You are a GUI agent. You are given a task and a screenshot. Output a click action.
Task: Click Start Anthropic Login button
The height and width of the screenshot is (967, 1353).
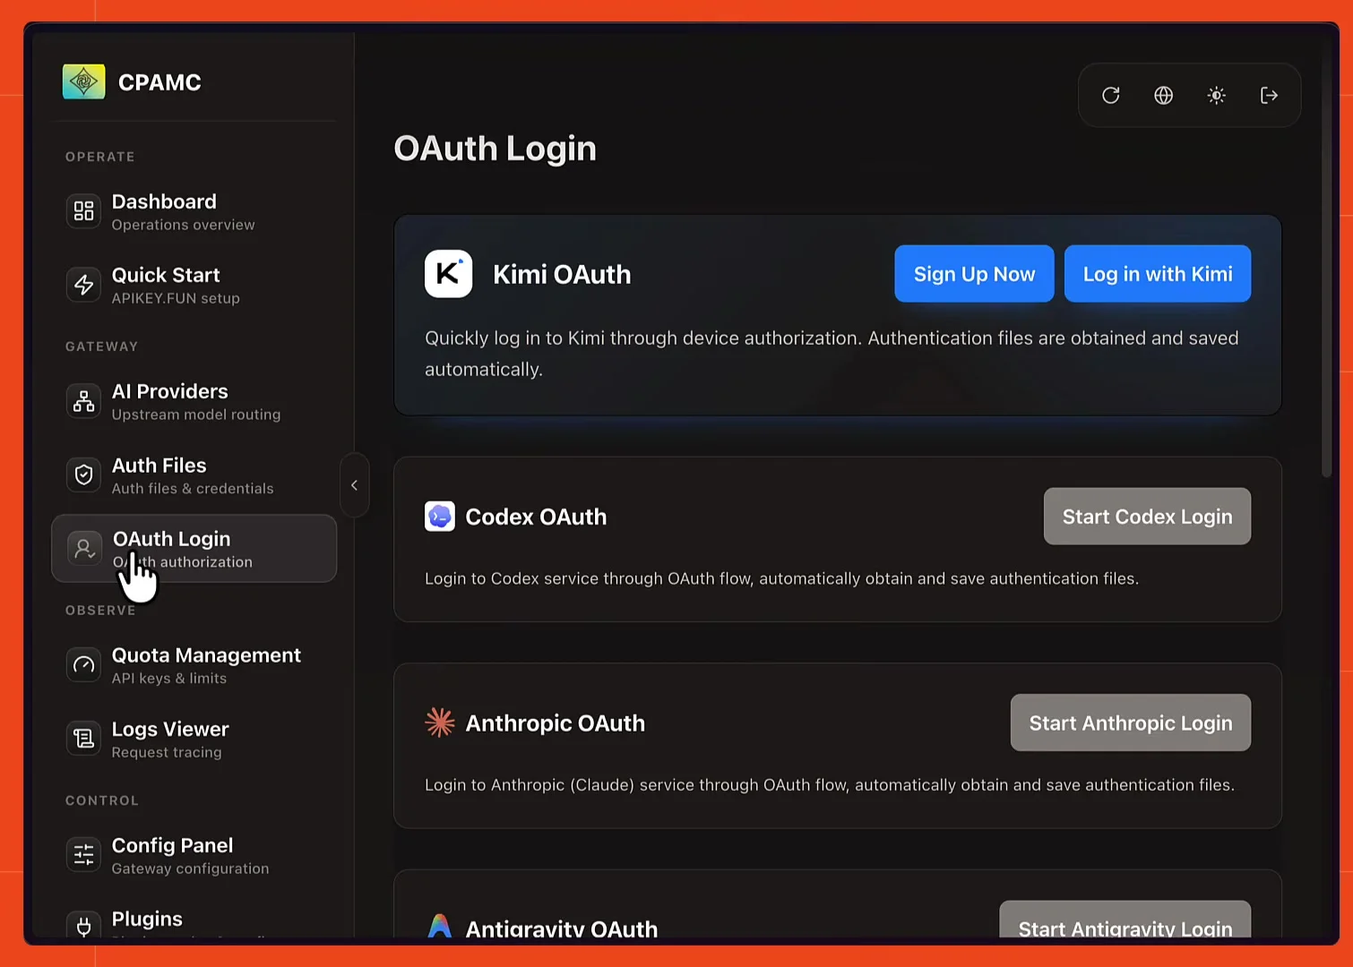(x=1131, y=723)
